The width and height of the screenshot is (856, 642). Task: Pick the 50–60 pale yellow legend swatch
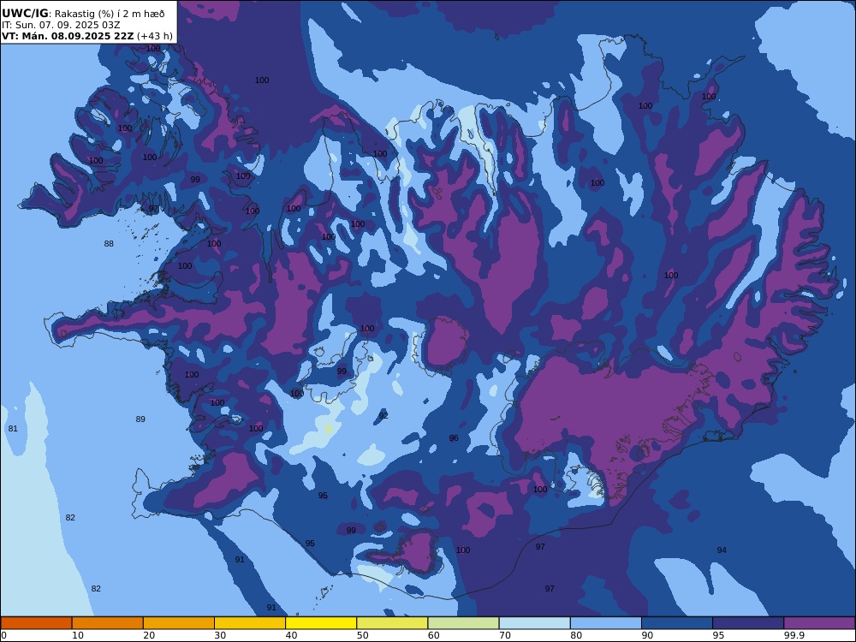coord(392,623)
